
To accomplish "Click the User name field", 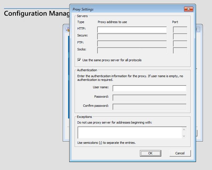I will (x=149, y=88).
